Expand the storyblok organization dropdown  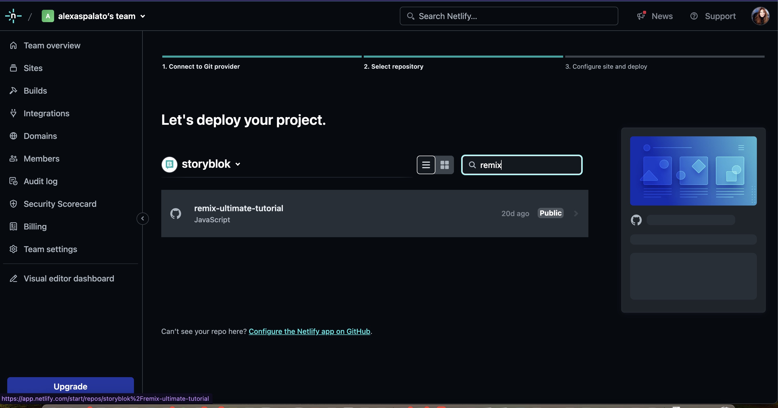pos(238,164)
